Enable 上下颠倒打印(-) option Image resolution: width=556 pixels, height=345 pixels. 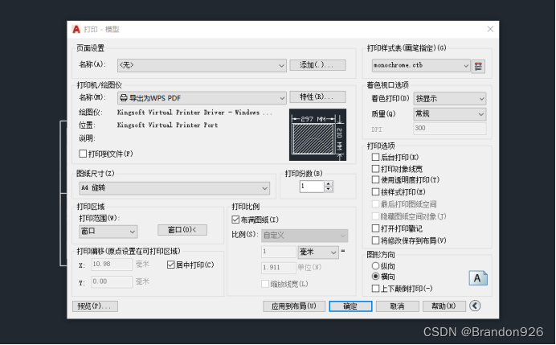[x=375, y=288]
